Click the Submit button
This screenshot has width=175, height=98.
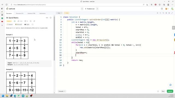pos(170,91)
